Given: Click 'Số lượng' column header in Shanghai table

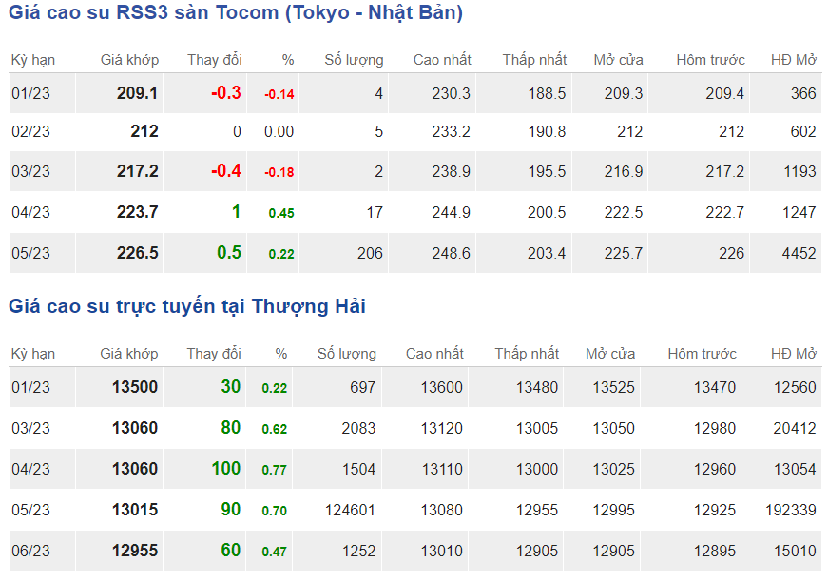Looking at the screenshot, I should pyautogui.click(x=346, y=354).
